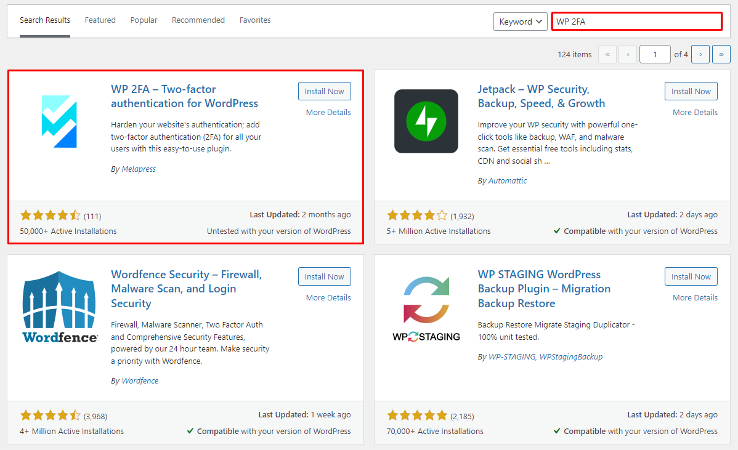This screenshot has height=450, width=738.
Task: Install the Jetpack plugin now
Action: 691,91
